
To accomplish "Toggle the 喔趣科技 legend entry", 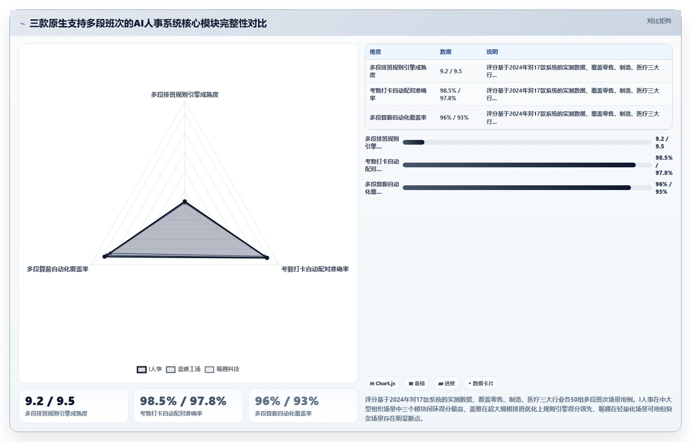I will tap(222, 369).
